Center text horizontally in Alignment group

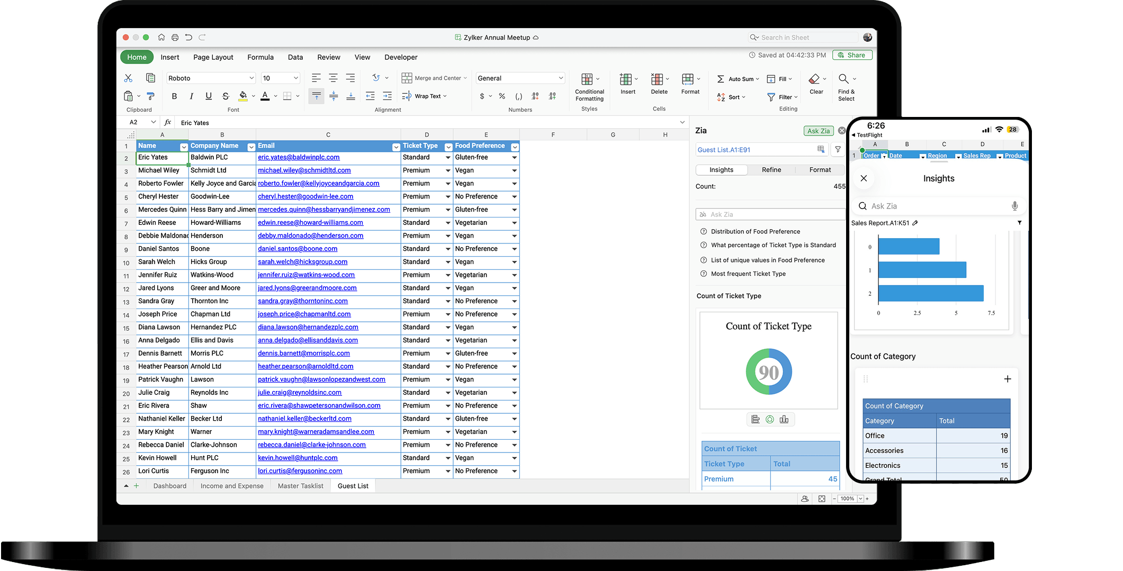tap(333, 78)
